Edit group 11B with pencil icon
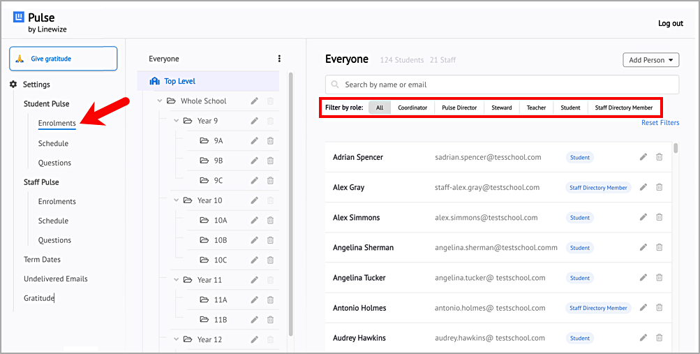Screen dimensions: 700x354 pyautogui.click(x=255, y=320)
